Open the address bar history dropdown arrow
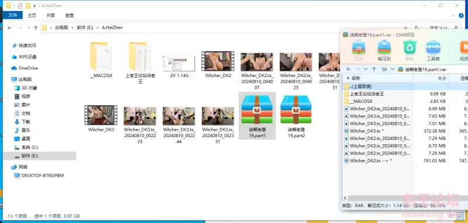This screenshot has height=223, width=468. 405,27
